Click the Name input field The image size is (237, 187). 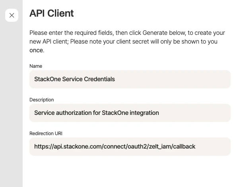tap(130, 79)
